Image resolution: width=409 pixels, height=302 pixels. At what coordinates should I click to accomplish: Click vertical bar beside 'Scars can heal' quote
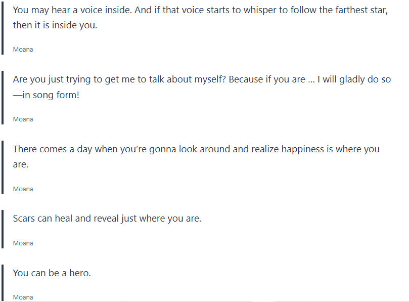pos(3,229)
